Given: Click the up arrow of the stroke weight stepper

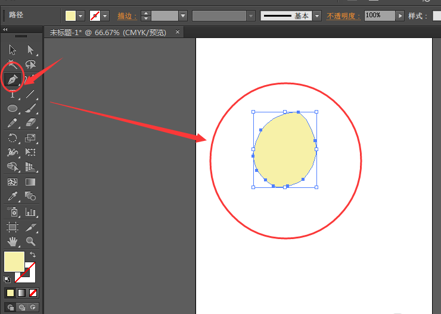Looking at the screenshot, I should [x=145, y=13].
